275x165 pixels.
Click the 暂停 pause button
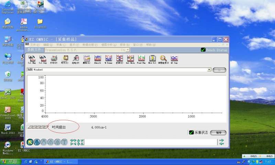click(x=218, y=133)
